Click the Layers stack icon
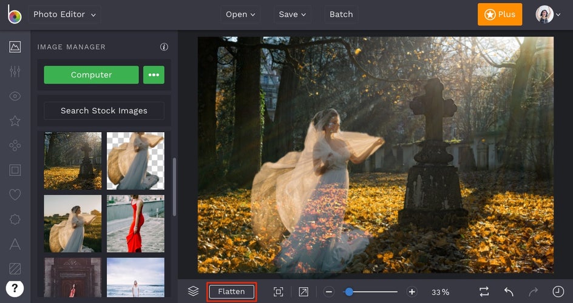 (193, 291)
